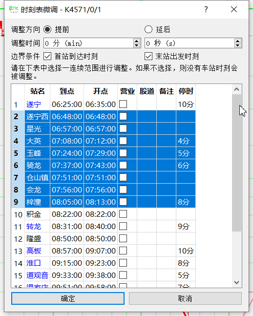253x316 pixels.
Task: Click the 到点 column header
Action: pos(67,91)
